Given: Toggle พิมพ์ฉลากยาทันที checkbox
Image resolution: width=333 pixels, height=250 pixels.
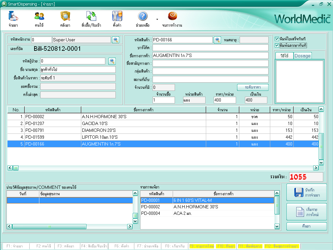Looking at the screenshot, I should (x=277, y=46).
